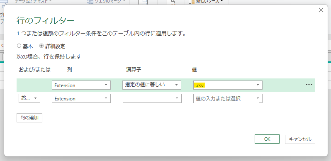Open the and/or (お...) dropdown
The height and width of the screenshot is (161, 331).
click(x=29, y=98)
